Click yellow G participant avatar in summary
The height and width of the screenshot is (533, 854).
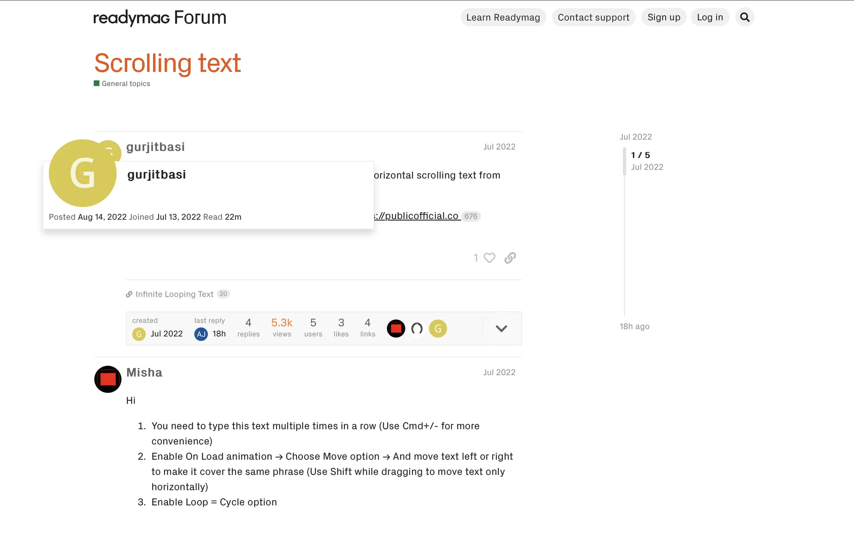[438, 329]
